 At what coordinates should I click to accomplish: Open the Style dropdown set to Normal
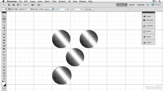click(x=49, y=9)
